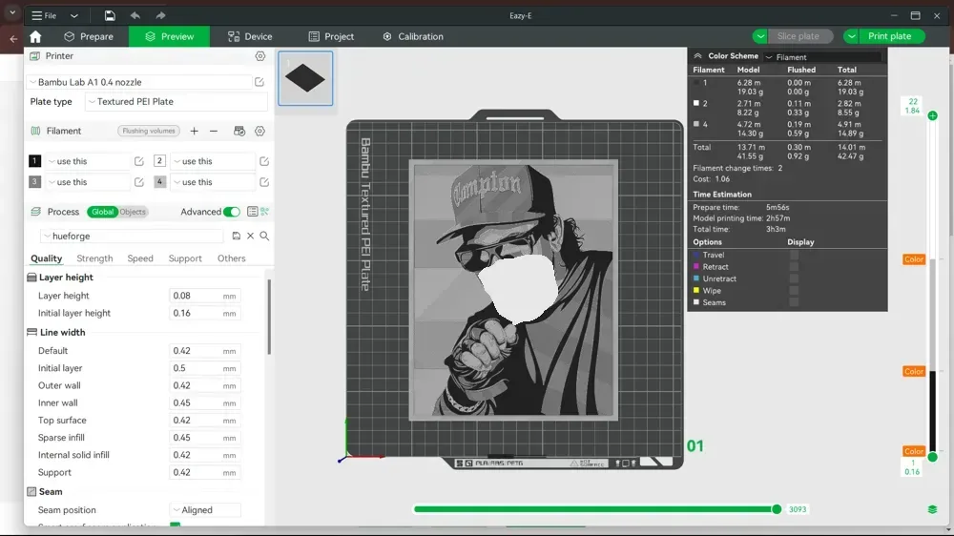Open Print plate options arrow
The width and height of the screenshot is (954, 536).
tap(851, 36)
